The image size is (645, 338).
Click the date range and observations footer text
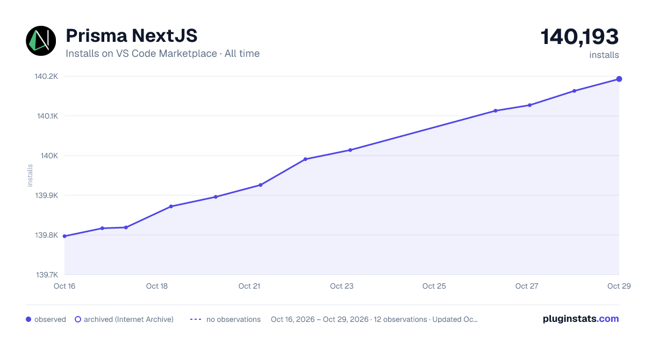pos(374,319)
